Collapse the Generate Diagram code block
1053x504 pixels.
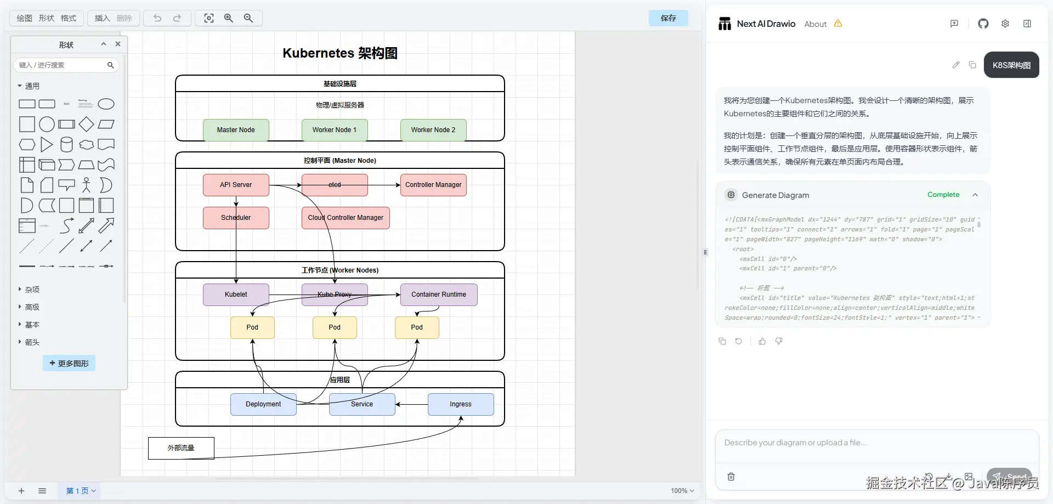coord(975,195)
